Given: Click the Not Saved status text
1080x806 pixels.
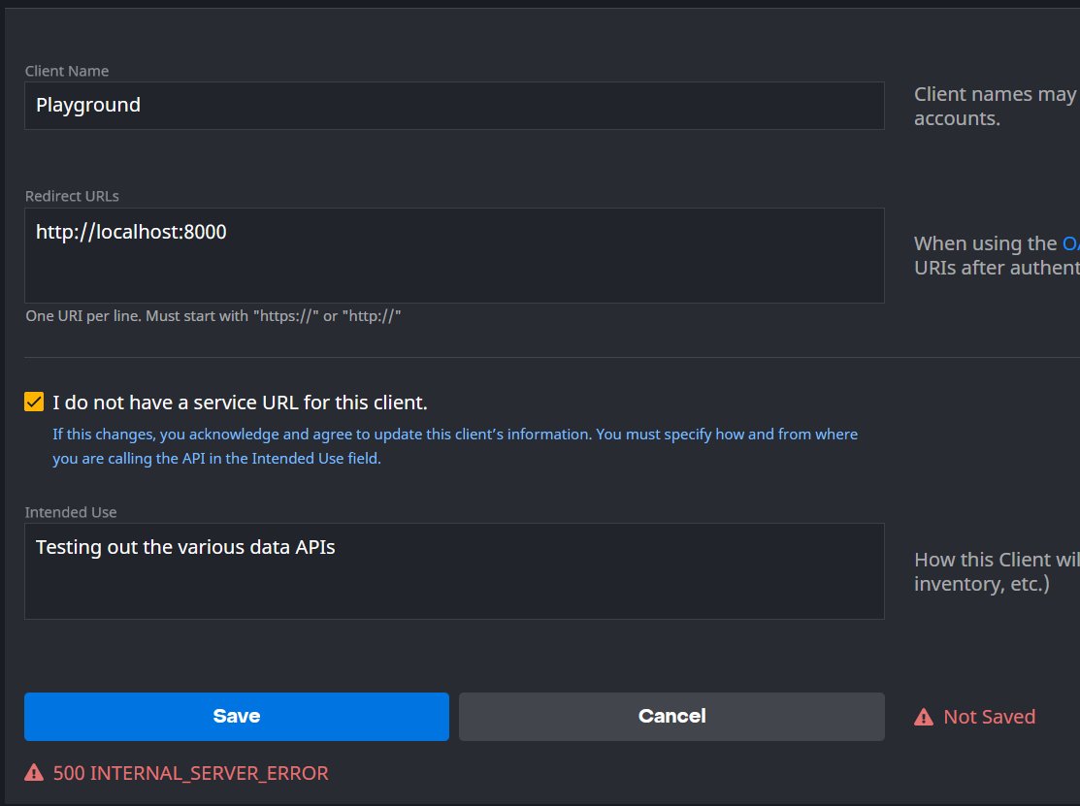Looking at the screenshot, I should point(989,717).
